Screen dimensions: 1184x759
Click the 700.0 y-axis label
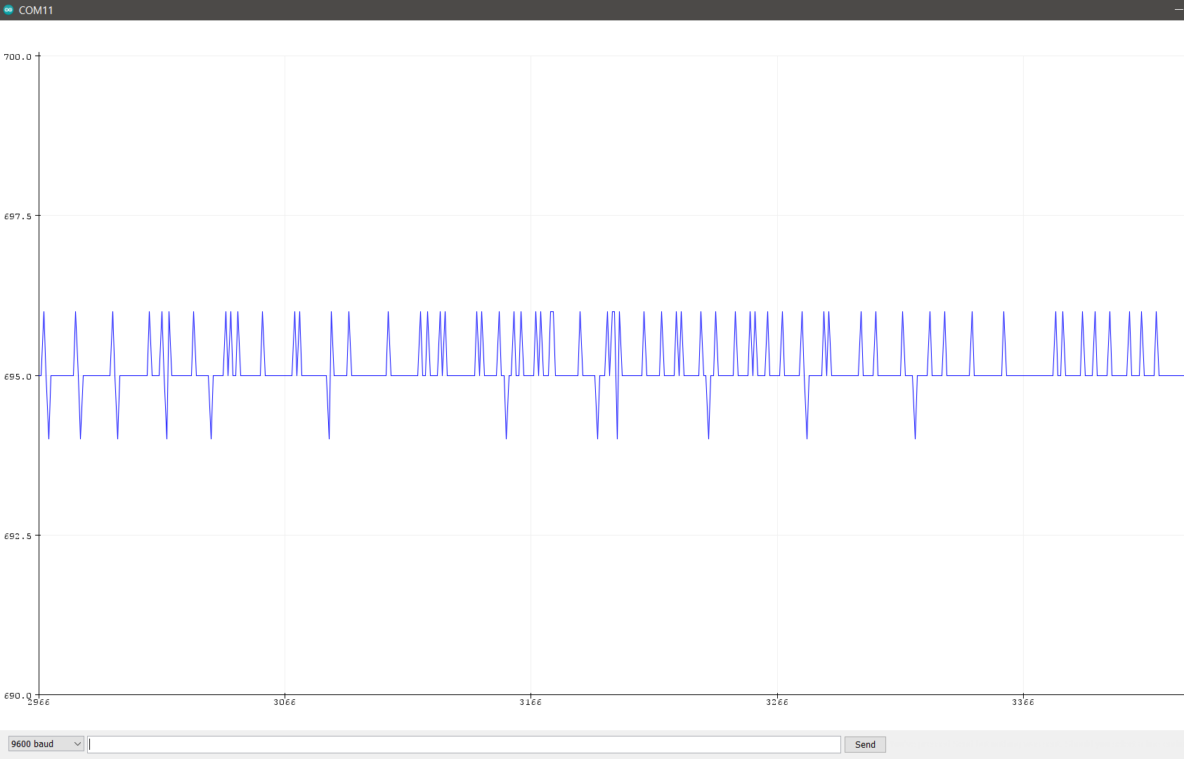click(x=17, y=58)
